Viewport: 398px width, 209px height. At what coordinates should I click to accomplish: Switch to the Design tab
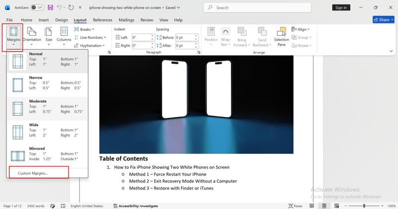point(61,20)
